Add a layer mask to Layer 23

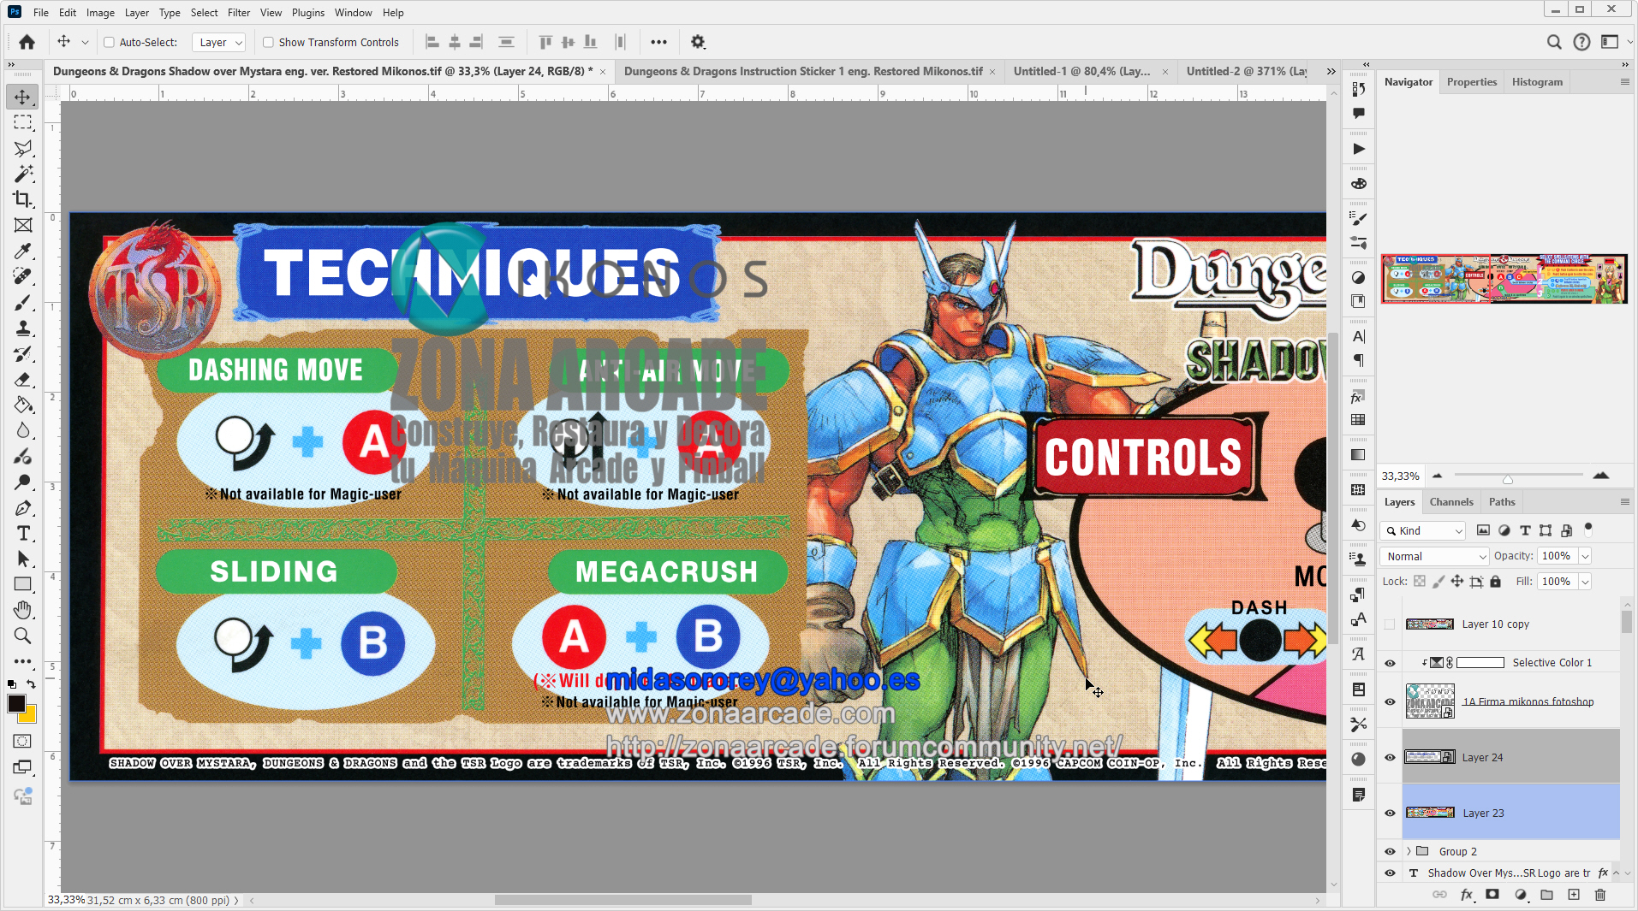point(1492,894)
